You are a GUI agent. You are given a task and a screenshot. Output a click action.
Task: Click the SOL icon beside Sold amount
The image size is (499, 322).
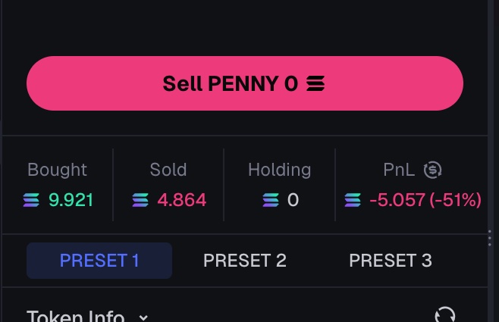click(x=140, y=200)
